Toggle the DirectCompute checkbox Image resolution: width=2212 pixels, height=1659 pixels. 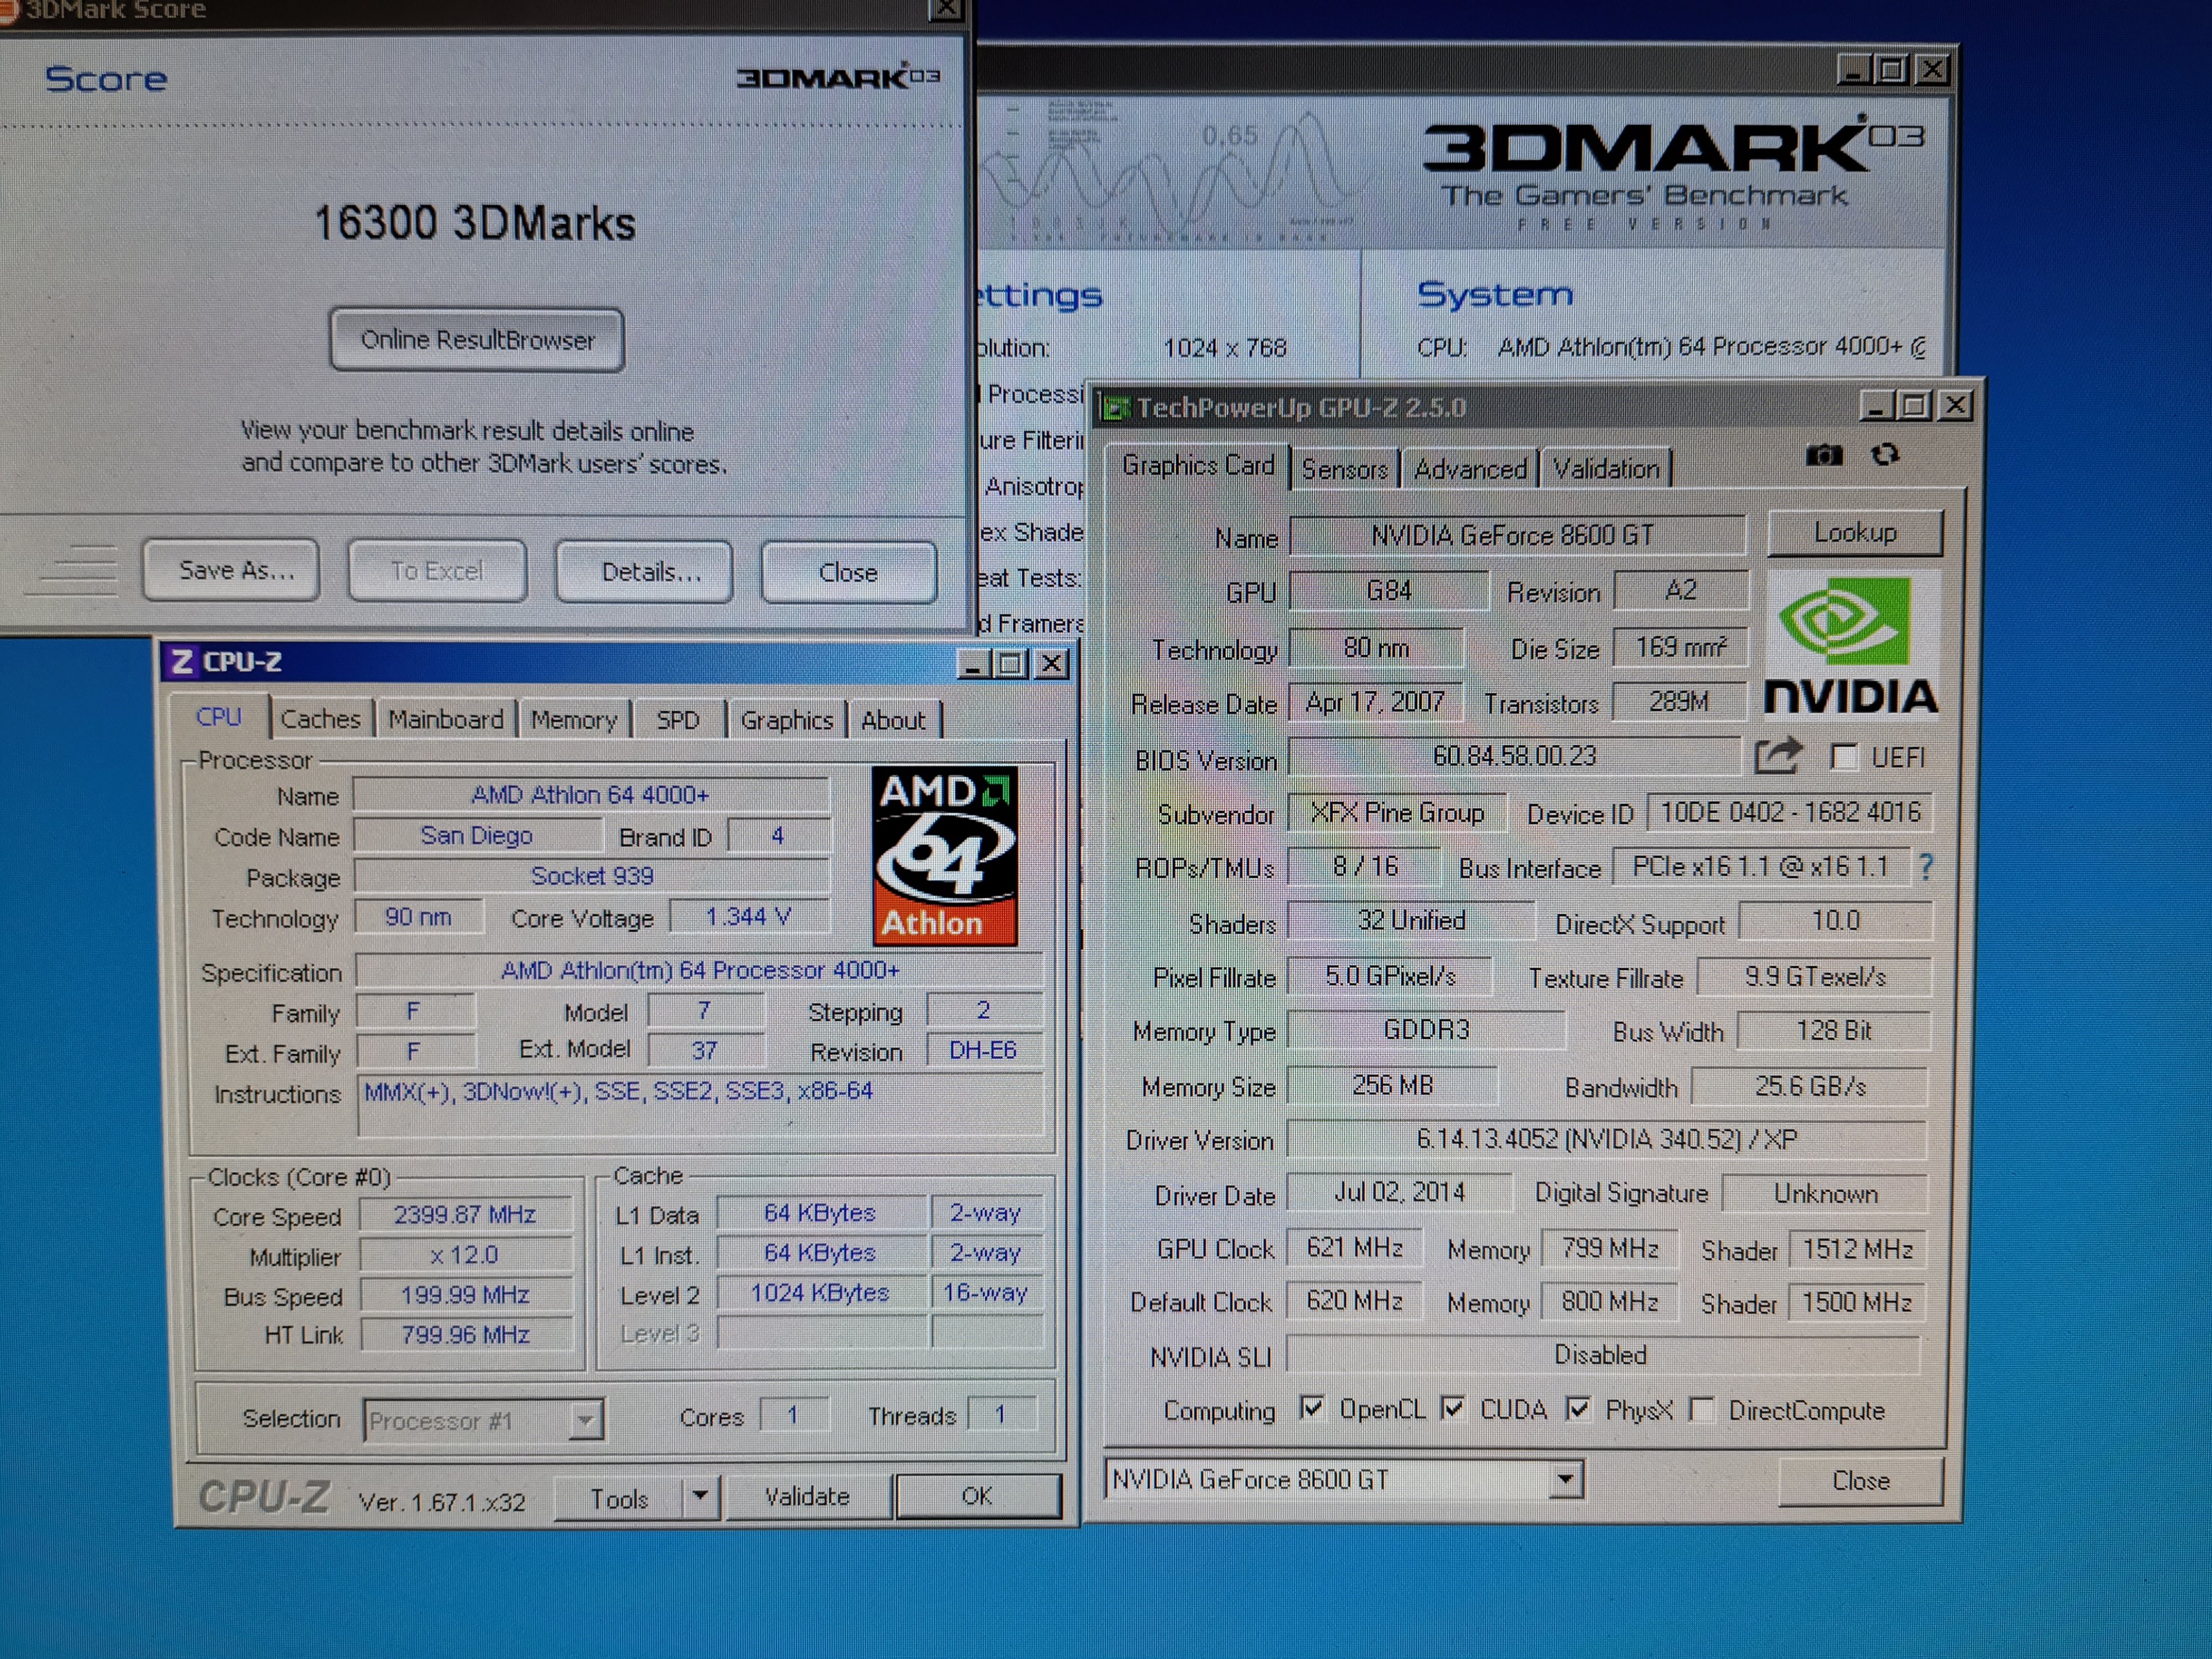1701,1410
